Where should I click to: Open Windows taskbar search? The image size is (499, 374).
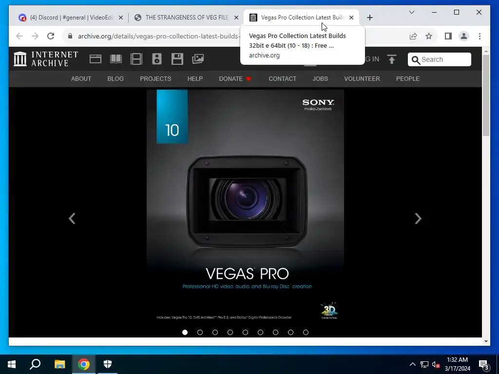[35, 364]
